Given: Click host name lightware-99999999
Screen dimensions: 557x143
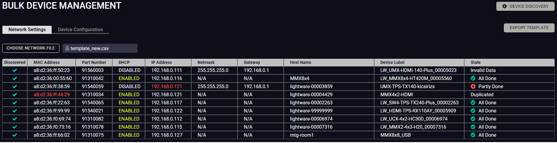Looking at the screenshot, I should 311,111.
